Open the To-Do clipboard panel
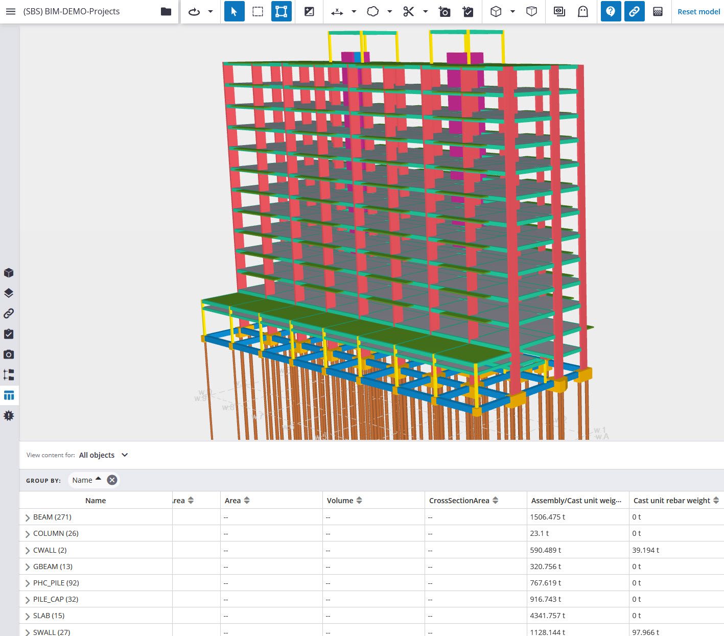Image resolution: width=724 pixels, height=636 pixels. tap(9, 334)
